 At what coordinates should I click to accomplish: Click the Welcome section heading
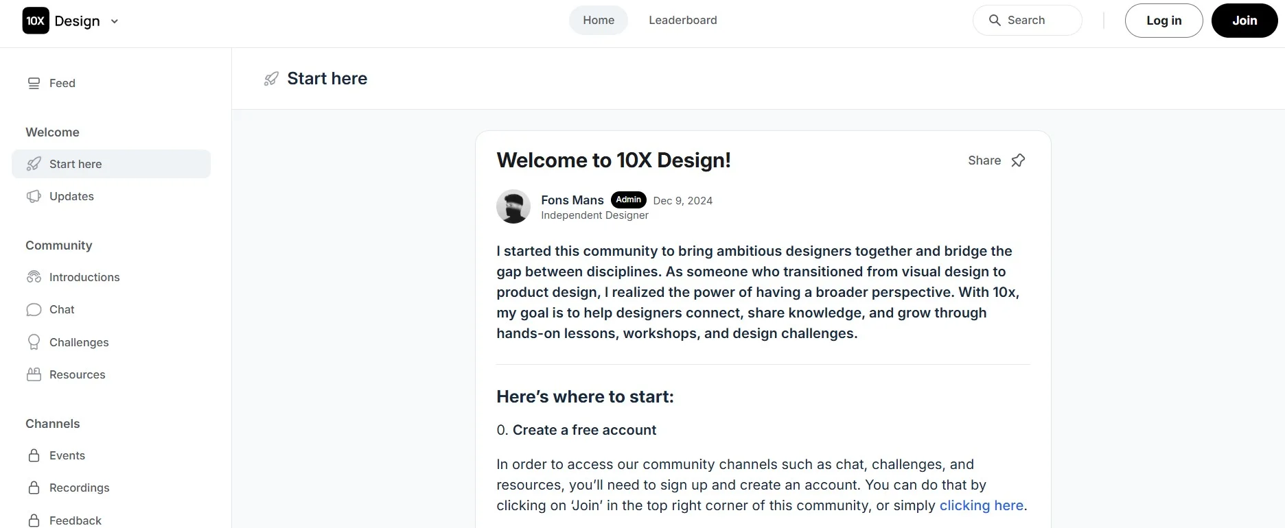click(x=52, y=132)
